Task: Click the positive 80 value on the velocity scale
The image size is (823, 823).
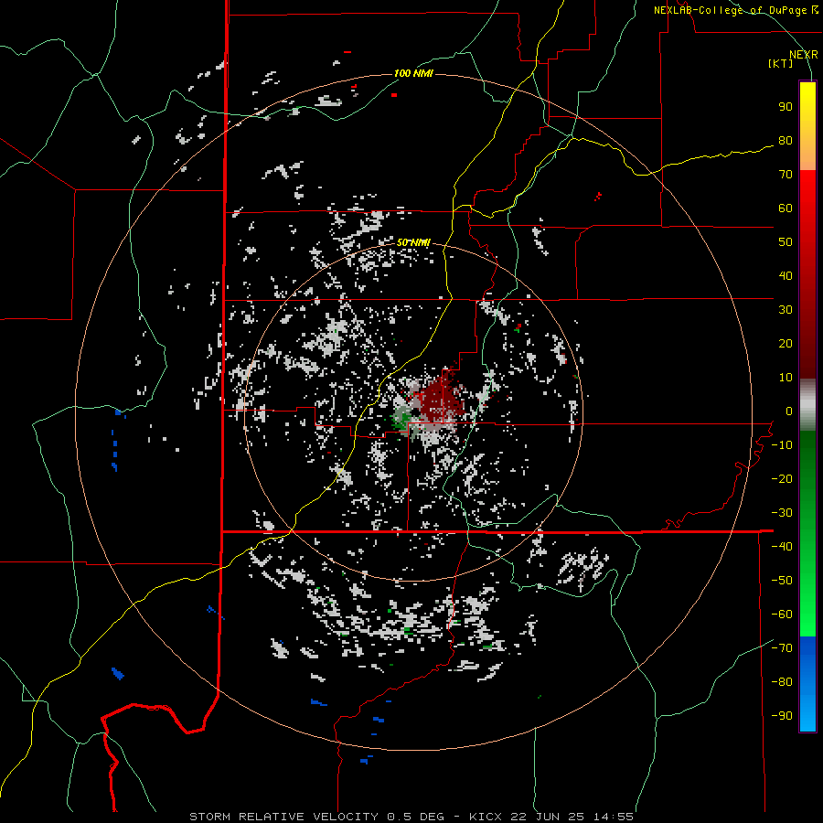Action: (786, 140)
